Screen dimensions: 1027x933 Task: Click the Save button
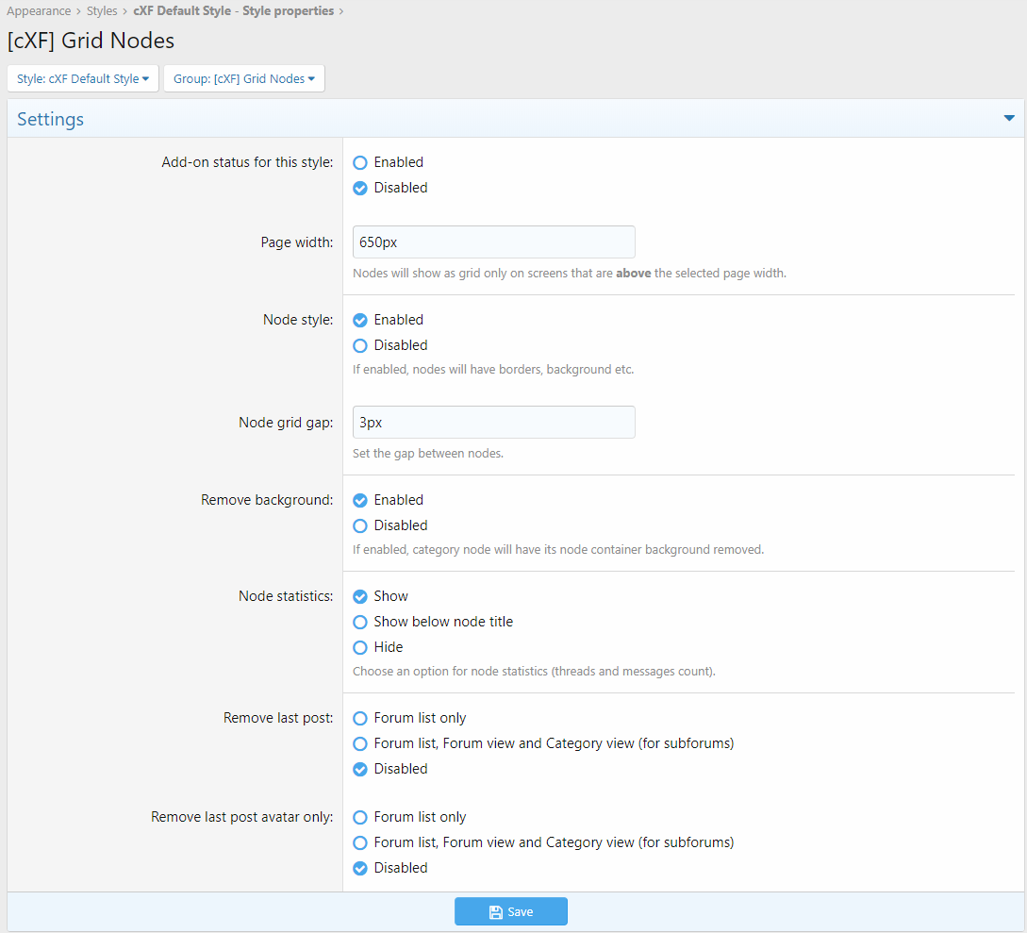[510, 911]
